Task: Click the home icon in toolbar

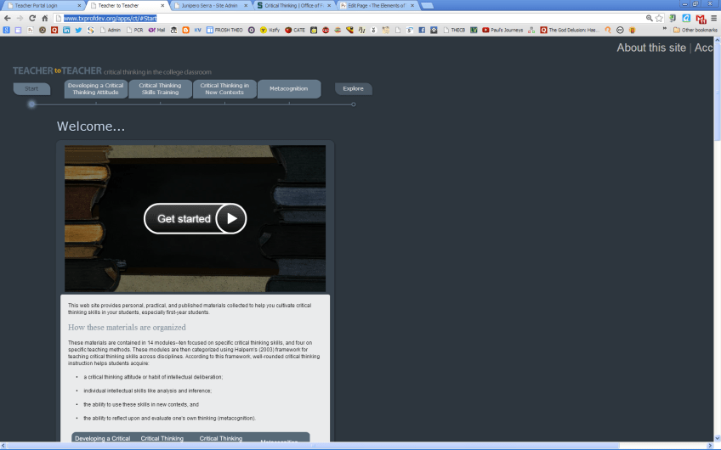Action: [44, 18]
